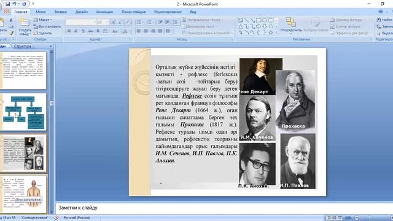
Task: Open the Вид ribbon tab
Action: click(x=193, y=12)
